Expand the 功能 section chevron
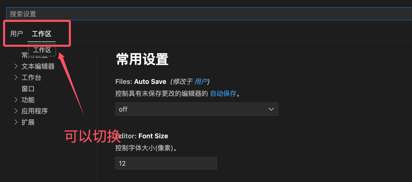Image resolution: width=412 pixels, height=182 pixels. 16,100
